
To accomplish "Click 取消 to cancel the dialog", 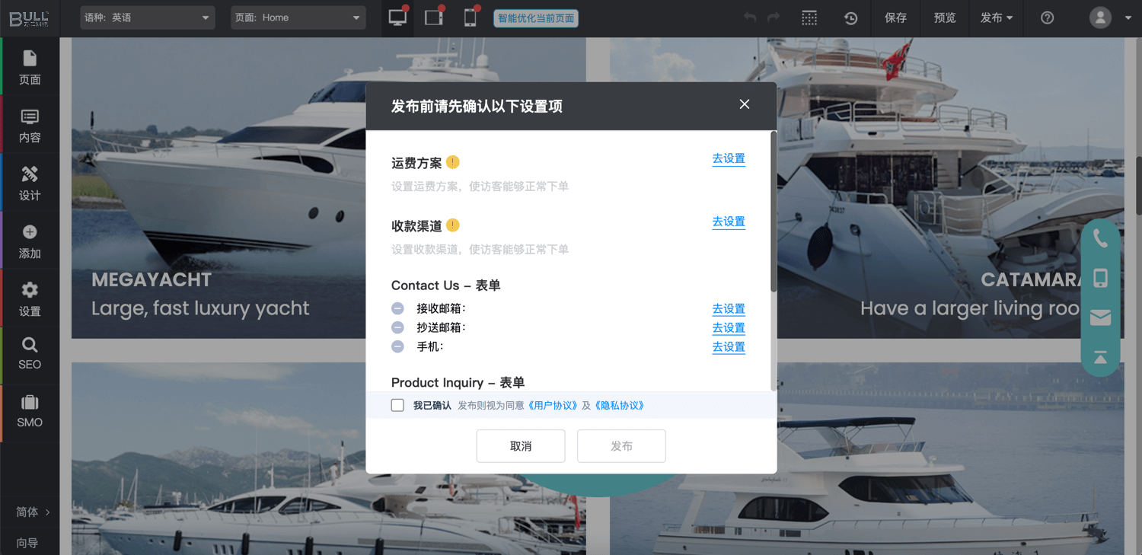I will (x=521, y=446).
